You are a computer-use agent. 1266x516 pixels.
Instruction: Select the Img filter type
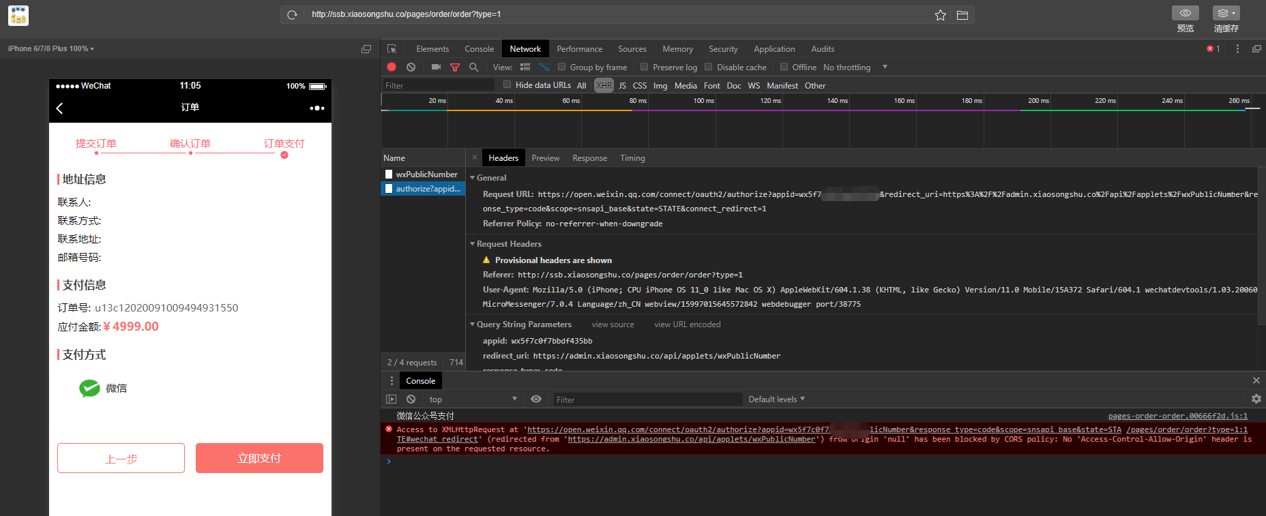coord(660,85)
